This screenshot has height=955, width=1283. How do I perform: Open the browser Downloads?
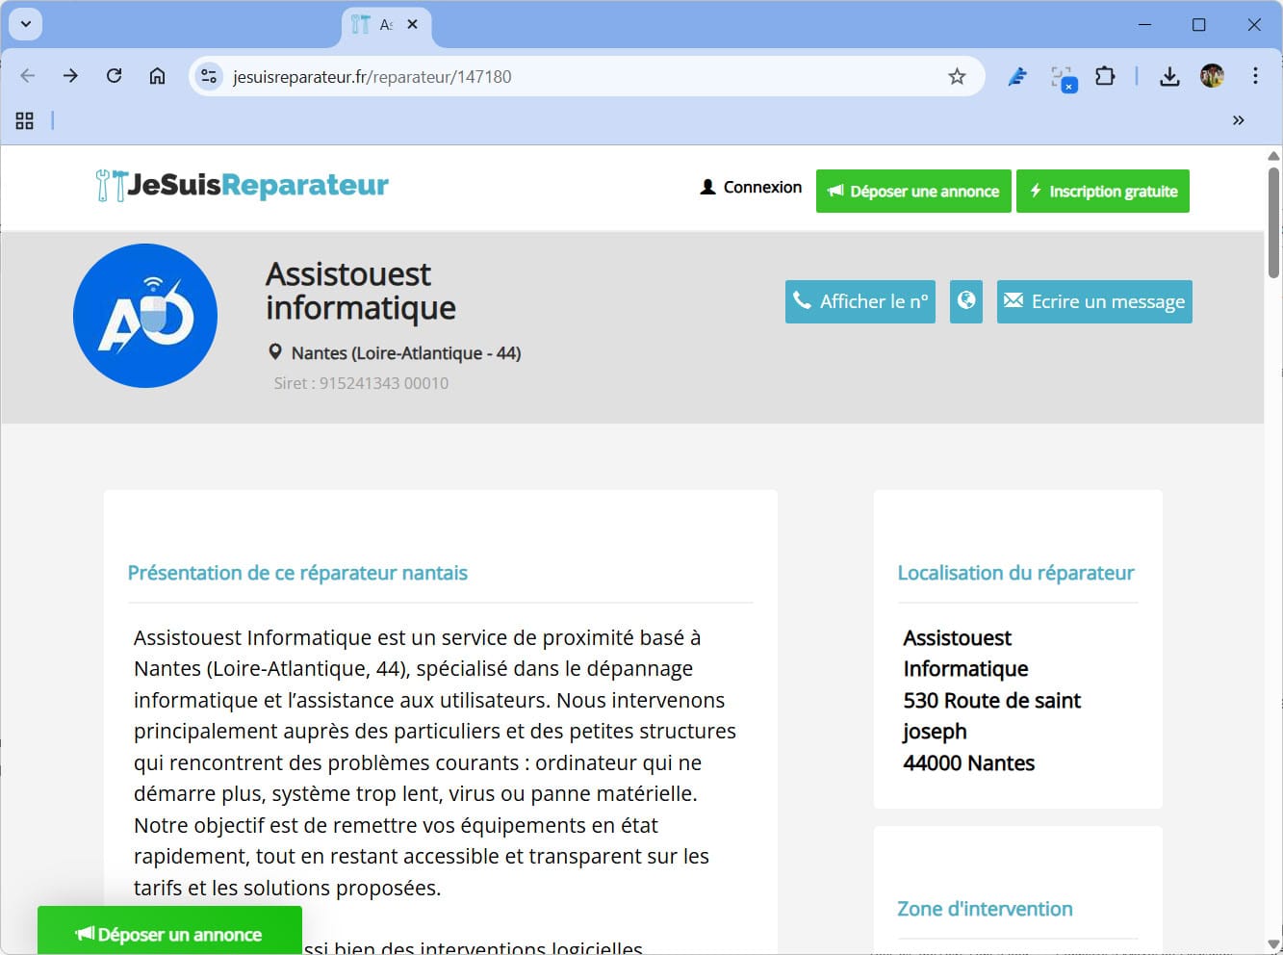[x=1169, y=76]
